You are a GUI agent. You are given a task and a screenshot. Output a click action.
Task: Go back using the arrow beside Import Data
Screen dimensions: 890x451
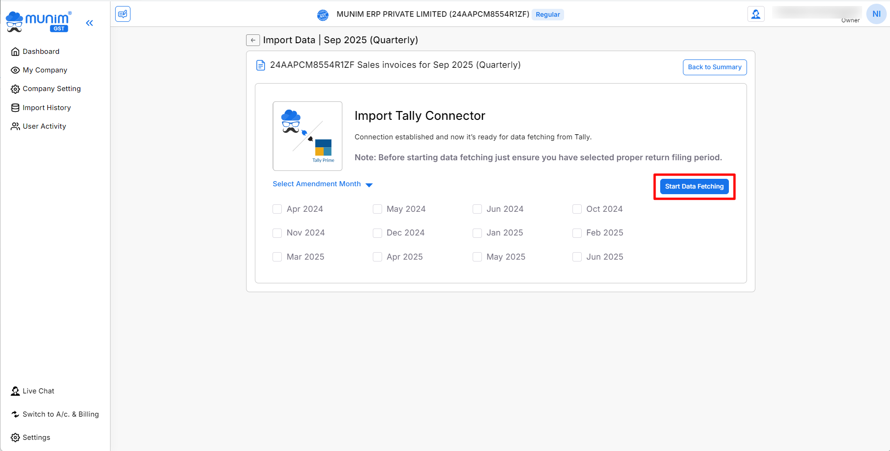[x=253, y=40]
